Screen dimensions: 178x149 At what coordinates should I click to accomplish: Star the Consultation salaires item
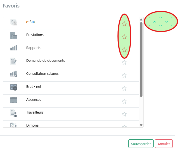[124, 76]
